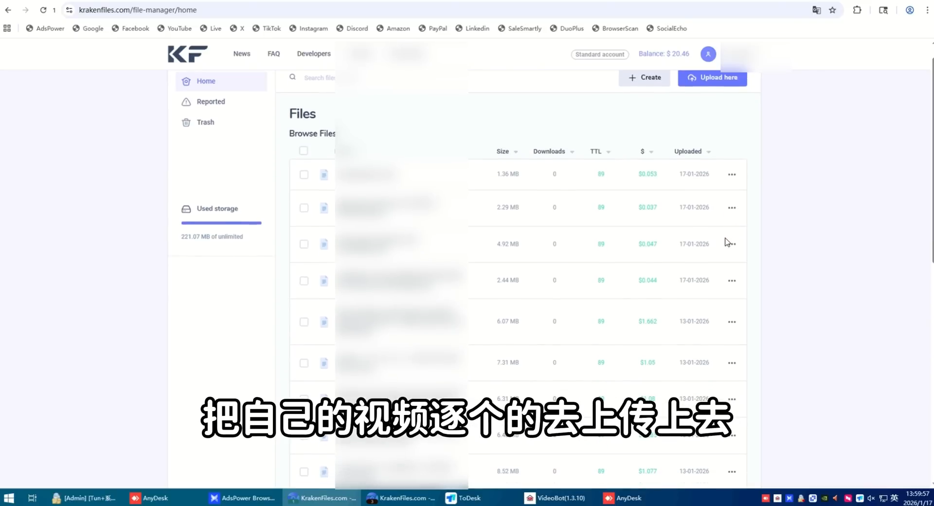This screenshot has width=934, height=506.
Task: Open the FAQ page
Action: (x=273, y=54)
